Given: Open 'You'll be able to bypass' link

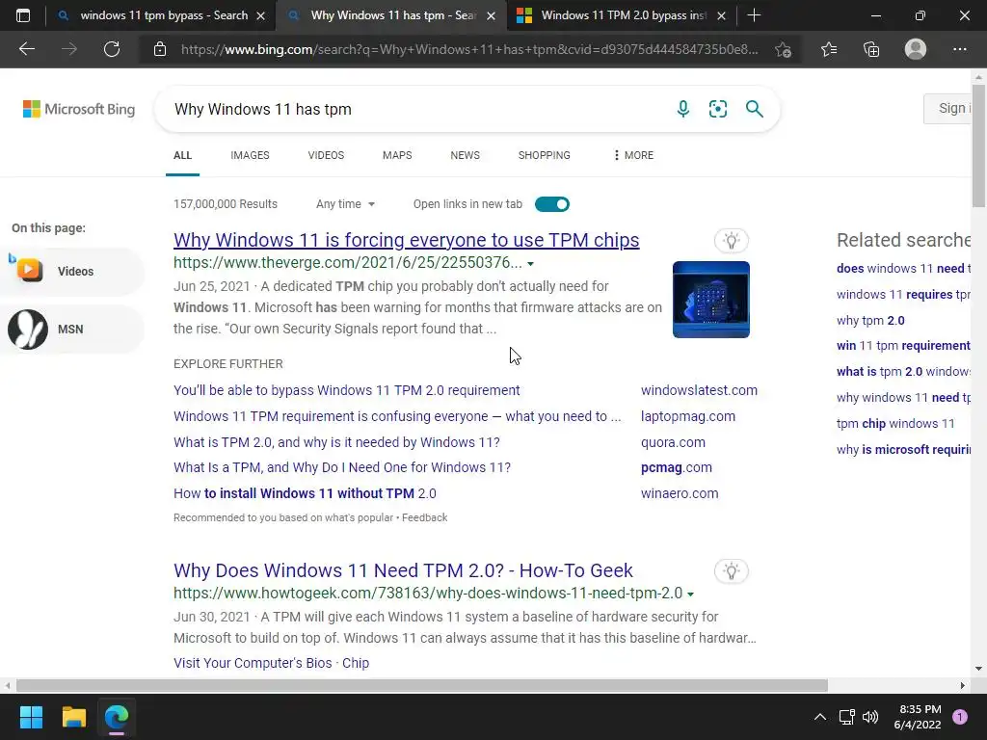Looking at the screenshot, I should pyautogui.click(x=347, y=390).
